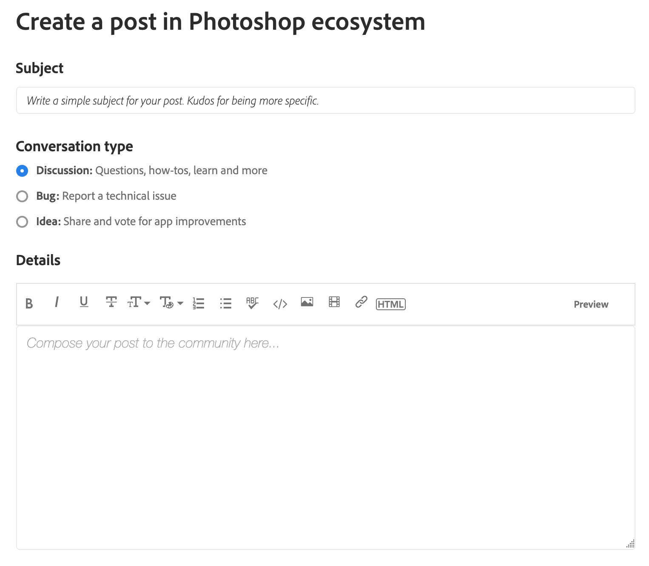Focus the post details compose area
Image resolution: width=649 pixels, height=566 pixels.
326,438
